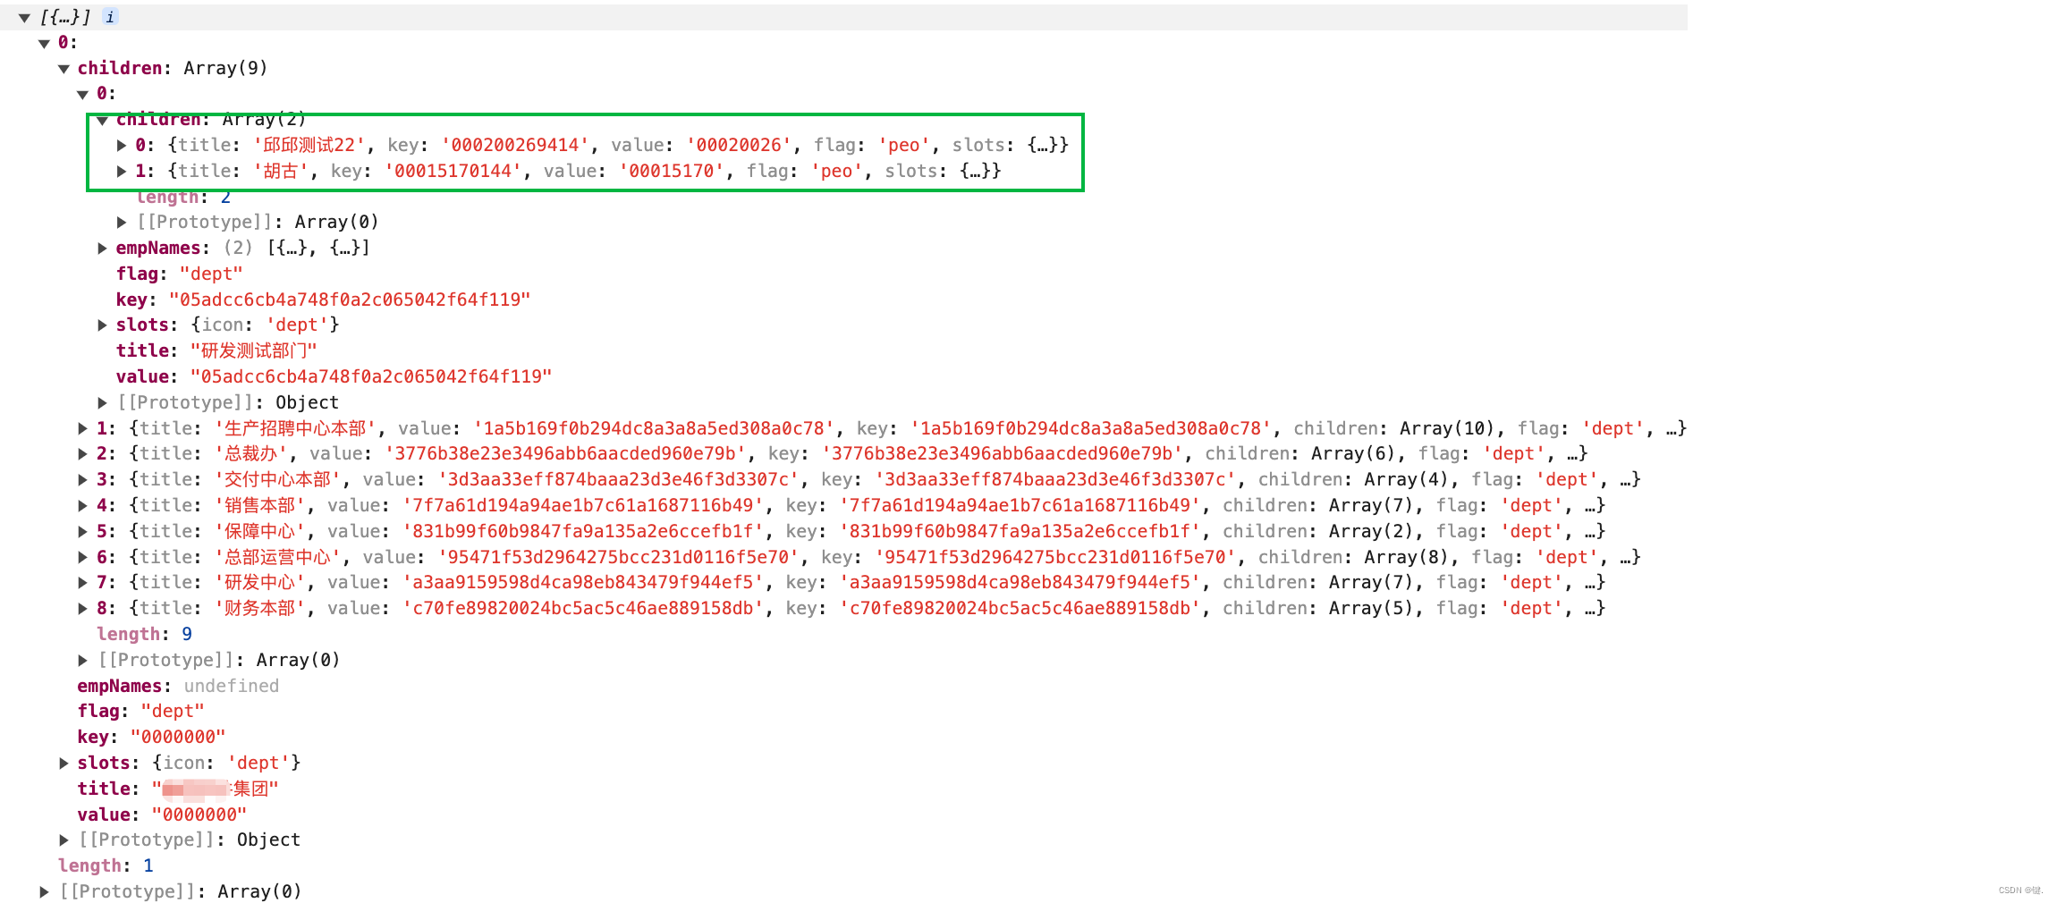
Task: Expand entry 2 titled 总裁办
Action: [82, 454]
